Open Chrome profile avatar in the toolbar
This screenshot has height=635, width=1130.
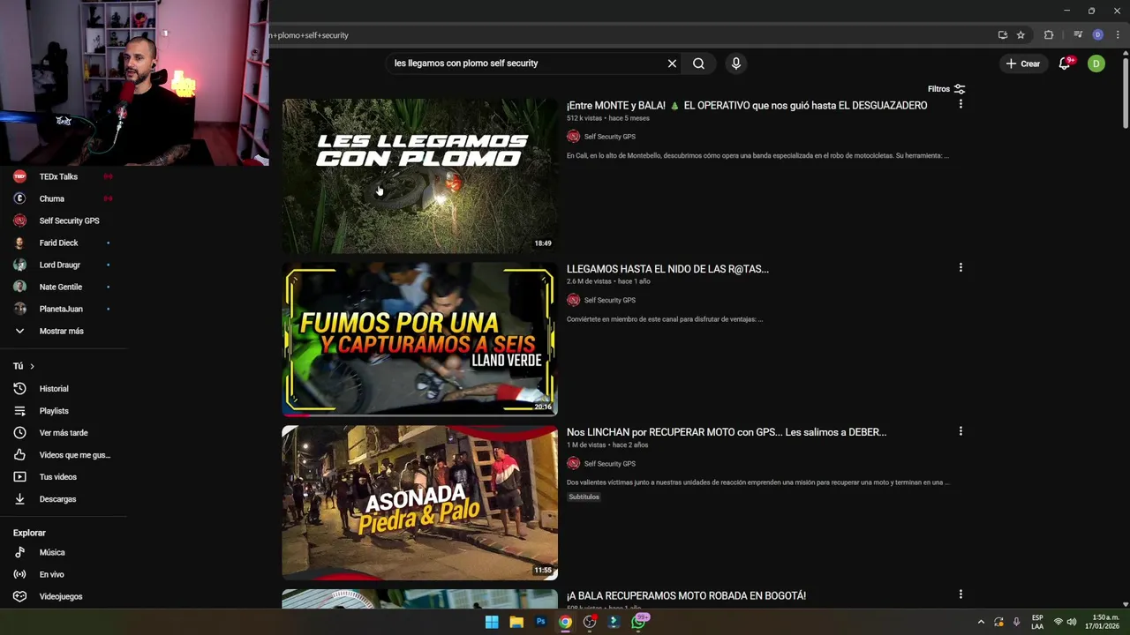(x=1098, y=35)
